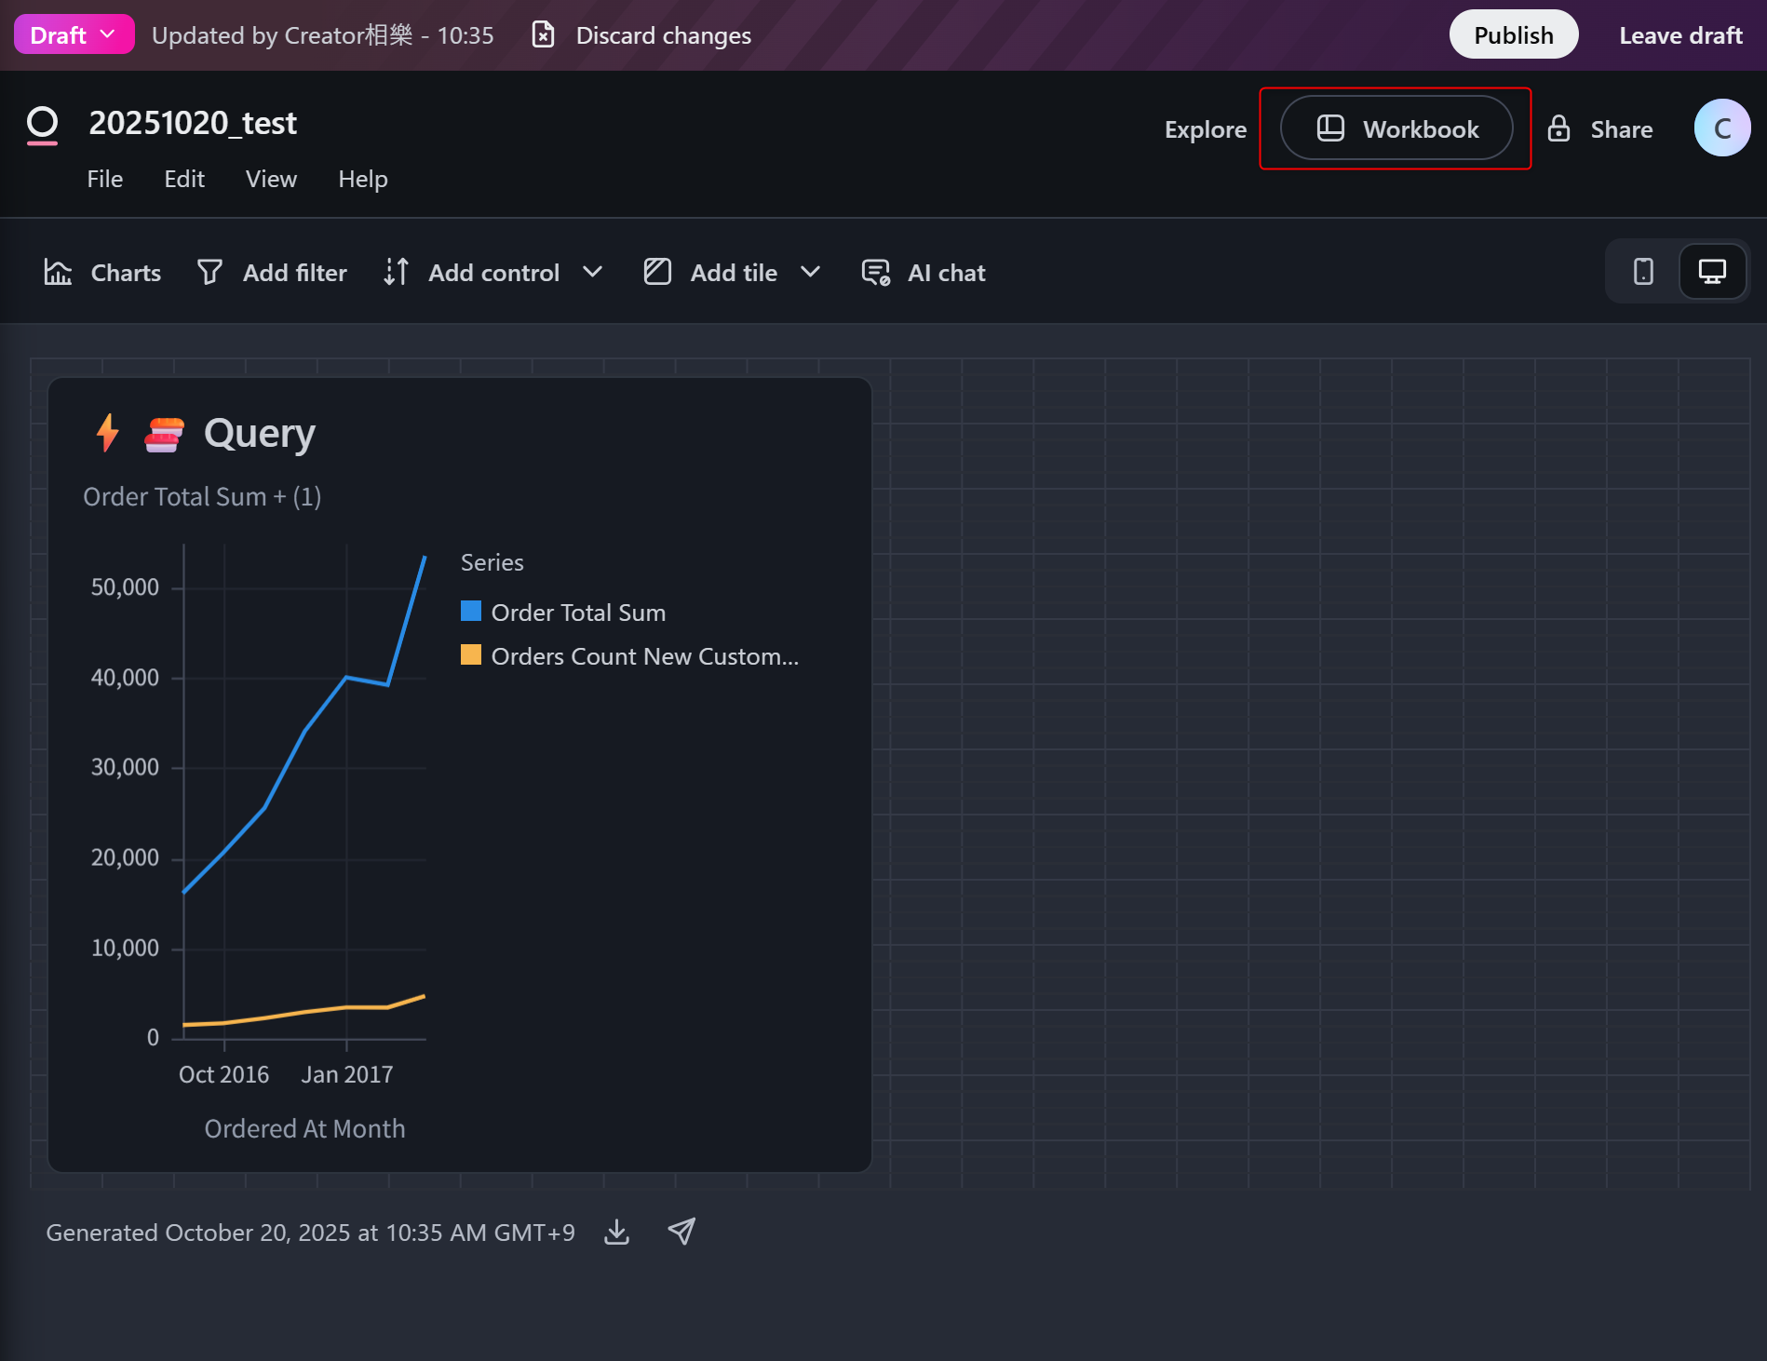This screenshot has height=1361, width=1767.
Task: Open the File menu
Action: tap(104, 179)
